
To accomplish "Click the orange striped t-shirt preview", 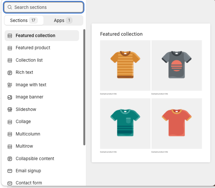I will 125,65.
